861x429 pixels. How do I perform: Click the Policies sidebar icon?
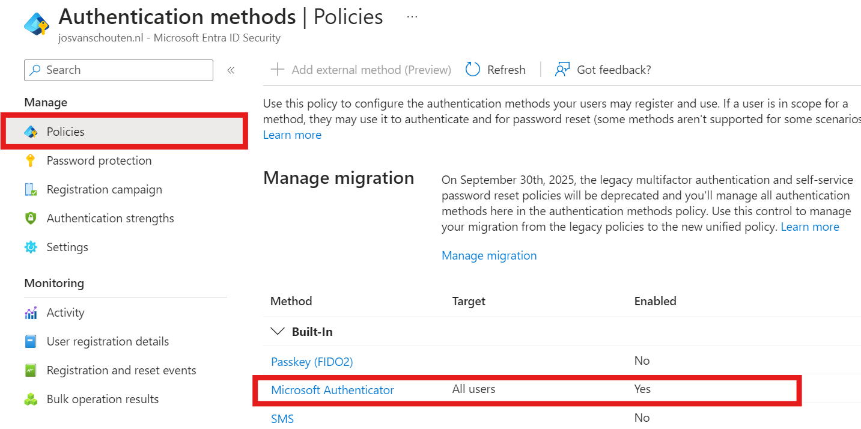[31, 132]
